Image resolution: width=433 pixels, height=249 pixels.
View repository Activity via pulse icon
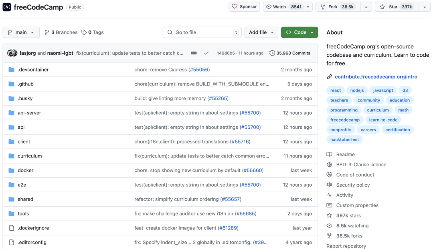point(330,195)
